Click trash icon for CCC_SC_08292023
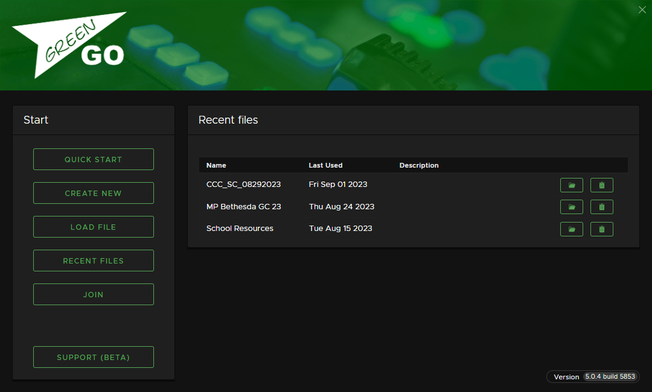The height and width of the screenshot is (392, 652). coord(601,185)
